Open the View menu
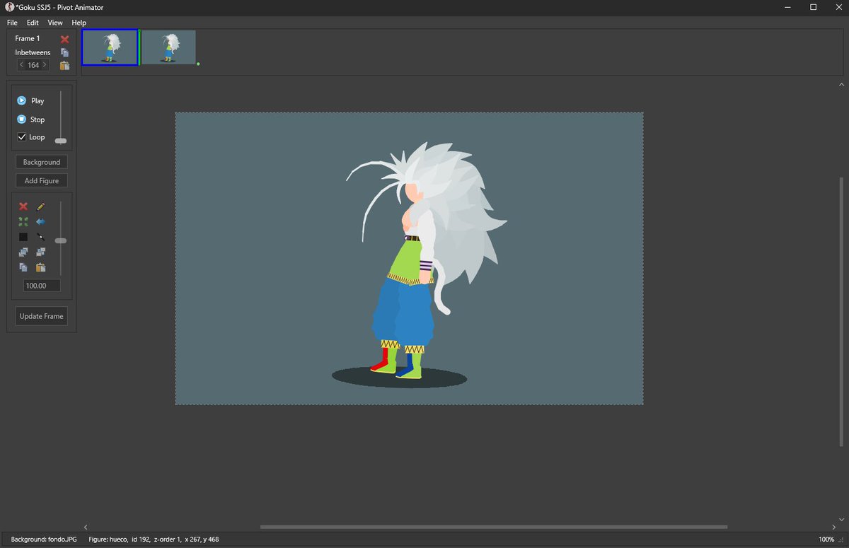 55,23
